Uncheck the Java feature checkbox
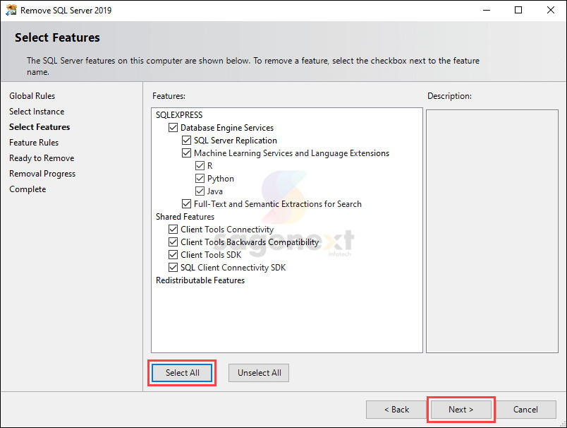Image resolution: width=567 pixels, height=428 pixels. tap(200, 191)
